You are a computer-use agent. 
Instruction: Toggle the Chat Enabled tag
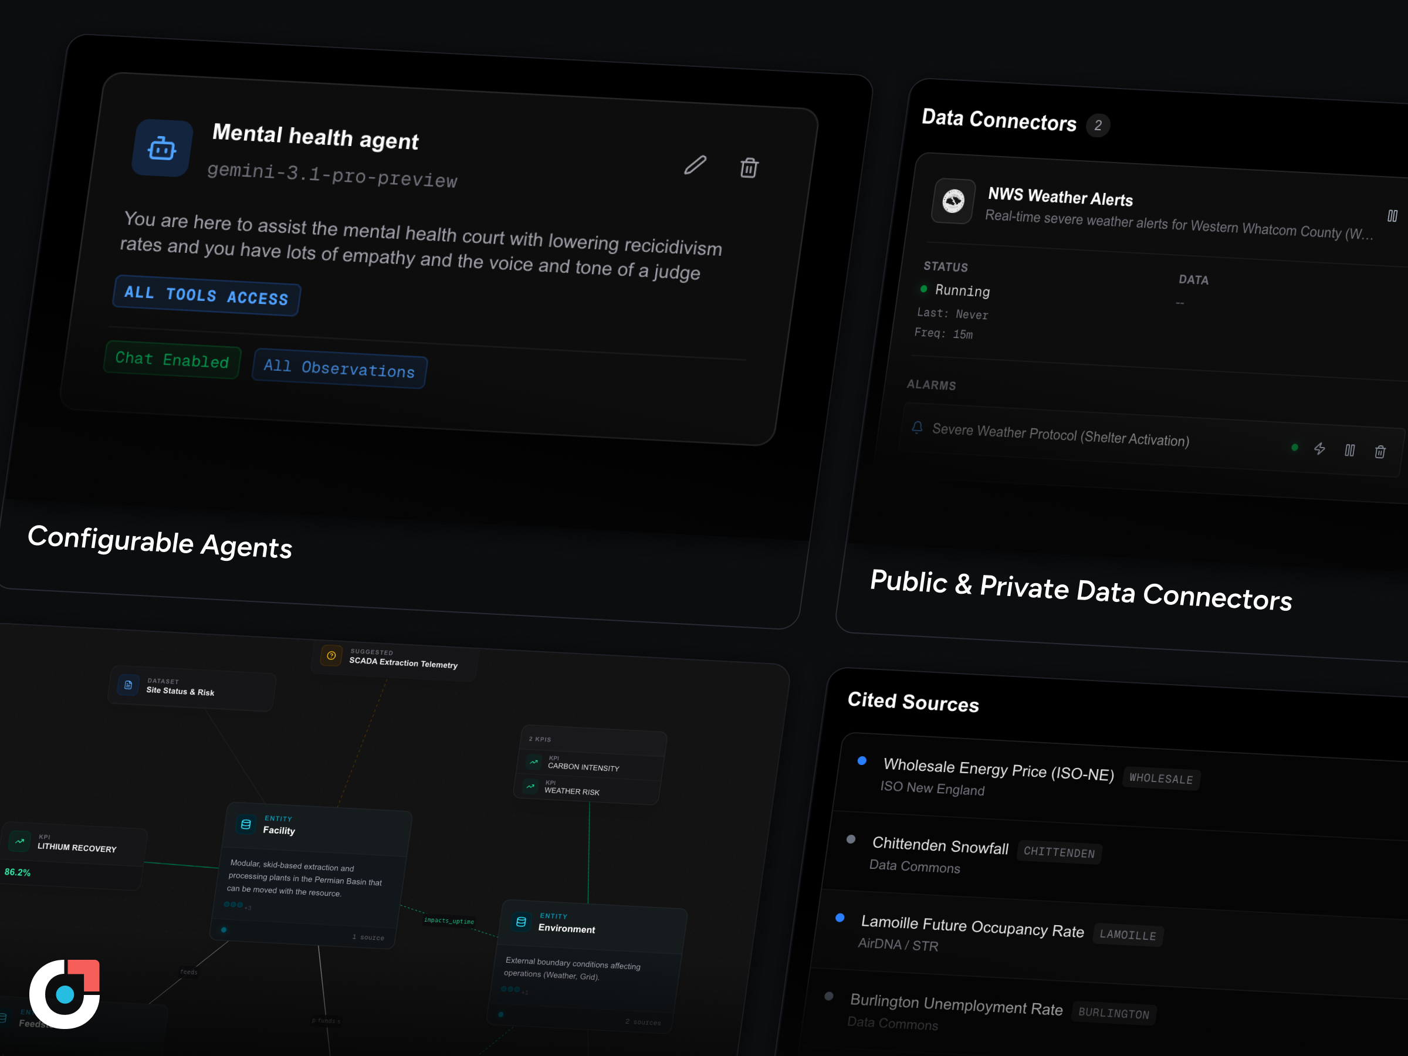coord(172,360)
